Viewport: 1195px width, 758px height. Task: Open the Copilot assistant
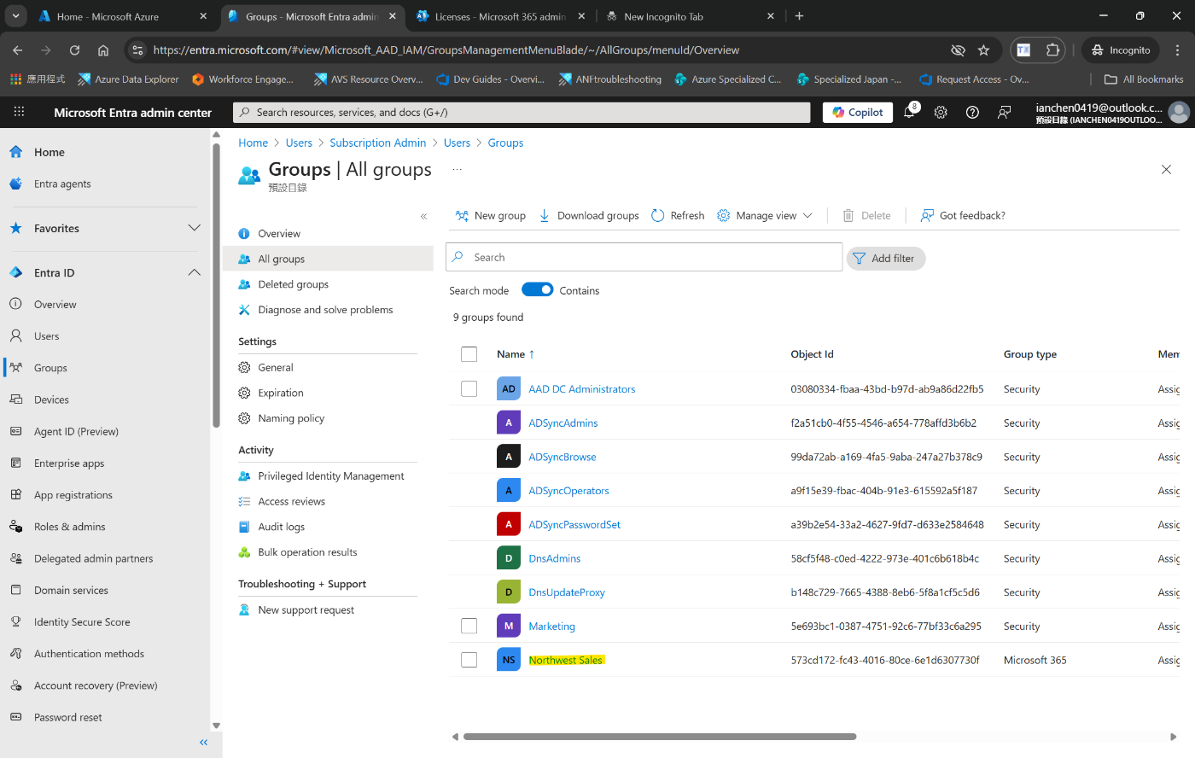pyautogui.click(x=858, y=113)
